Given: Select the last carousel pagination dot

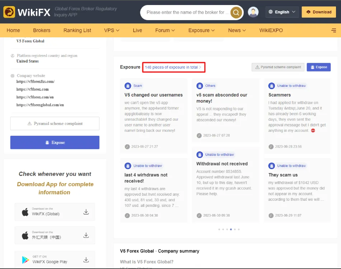Looking at the screenshot, I should (x=239, y=229).
